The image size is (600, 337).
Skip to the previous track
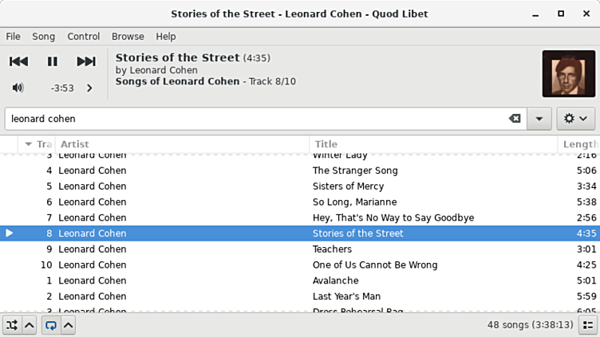tap(19, 61)
